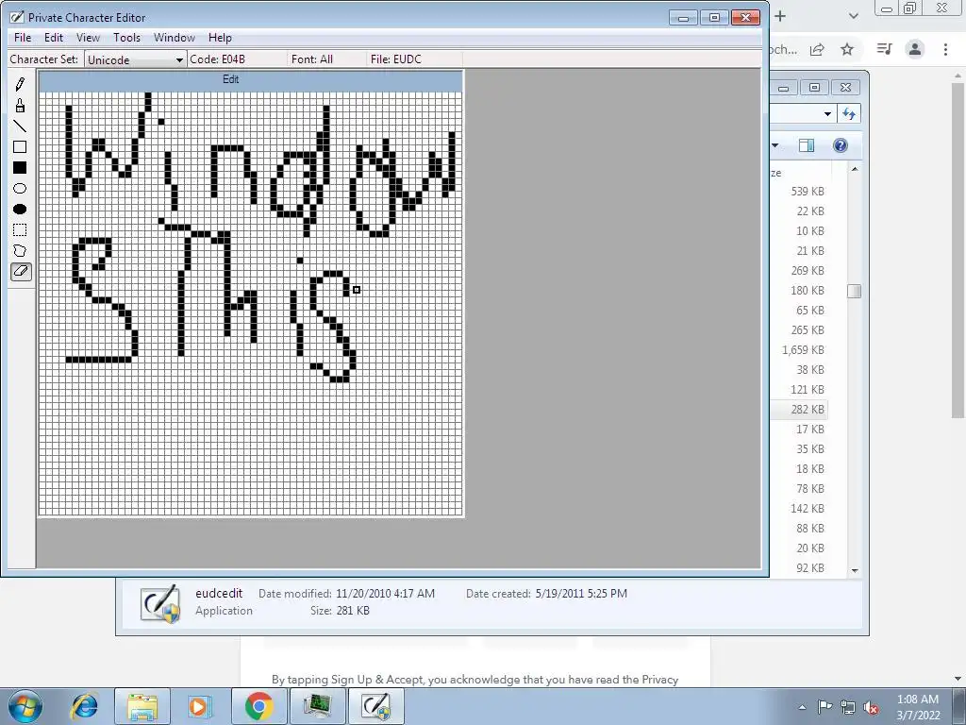Click the Private Character Editor taskbar button
966x725 pixels.
point(376,706)
